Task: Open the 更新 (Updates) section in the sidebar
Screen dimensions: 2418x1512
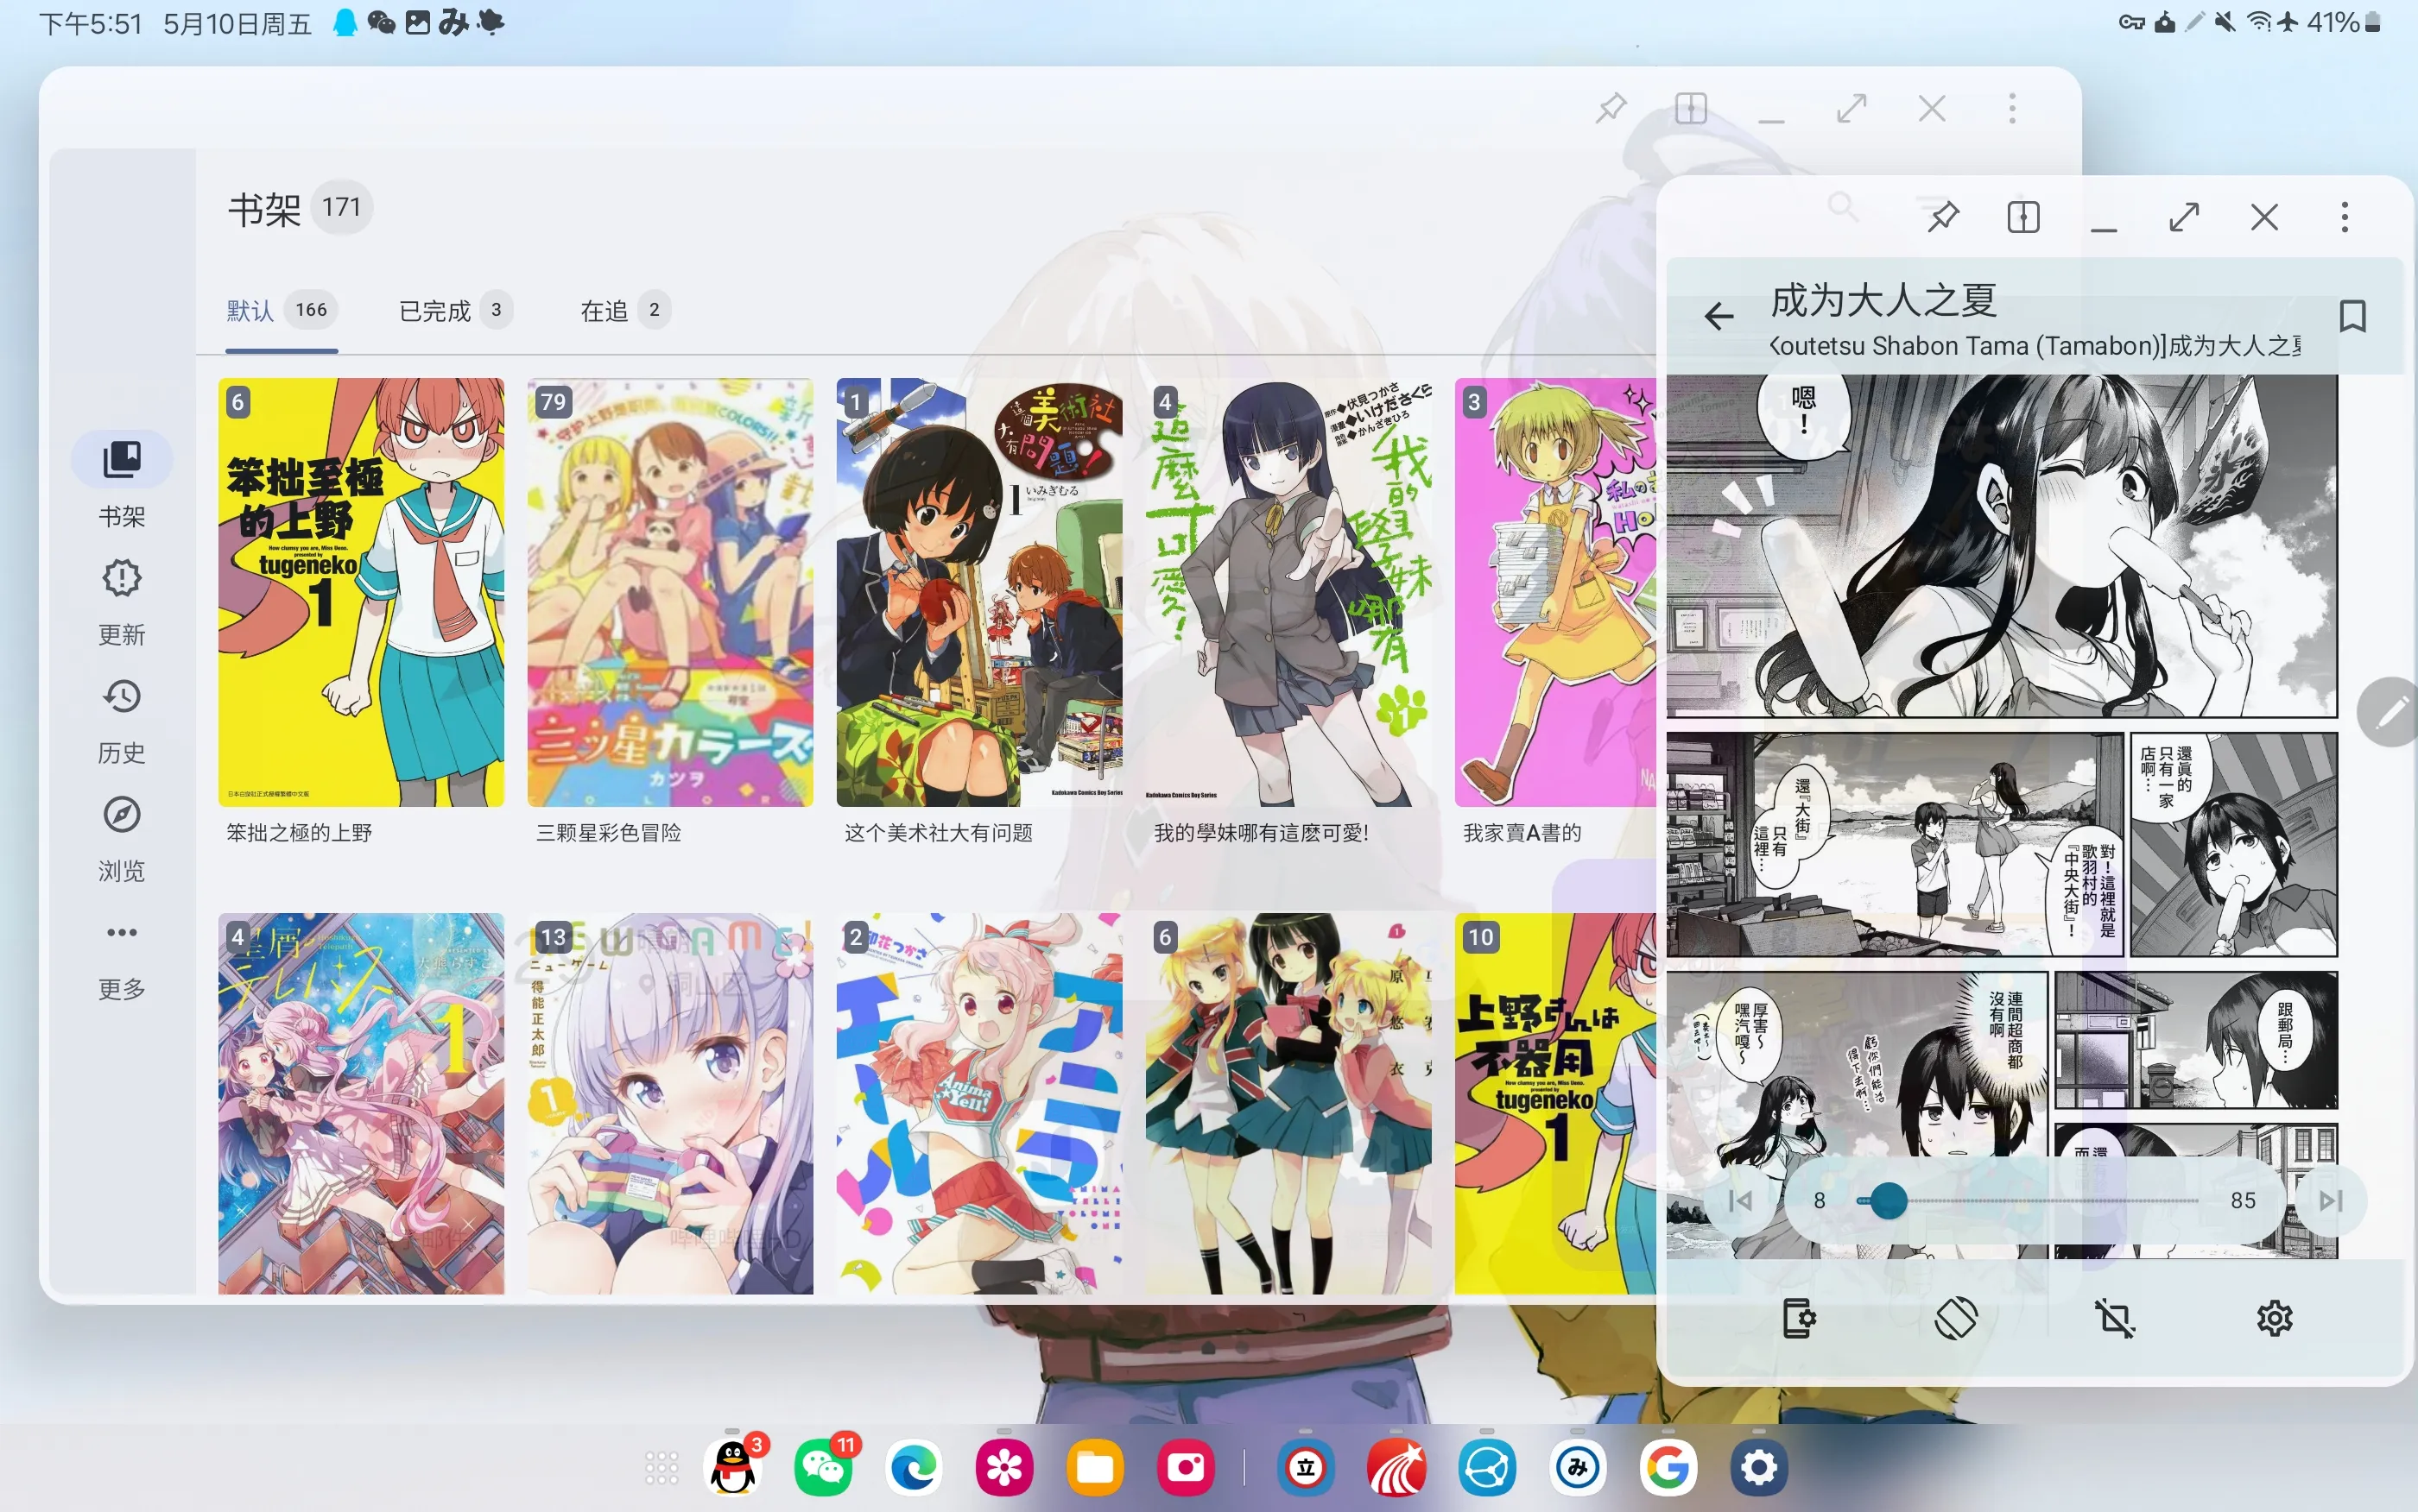Action: (x=121, y=600)
